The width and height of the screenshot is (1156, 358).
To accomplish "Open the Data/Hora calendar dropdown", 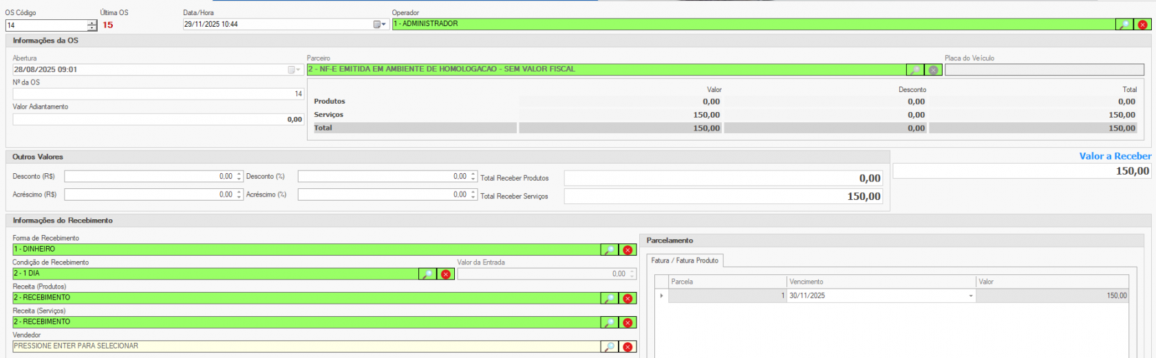I will [380, 25].
